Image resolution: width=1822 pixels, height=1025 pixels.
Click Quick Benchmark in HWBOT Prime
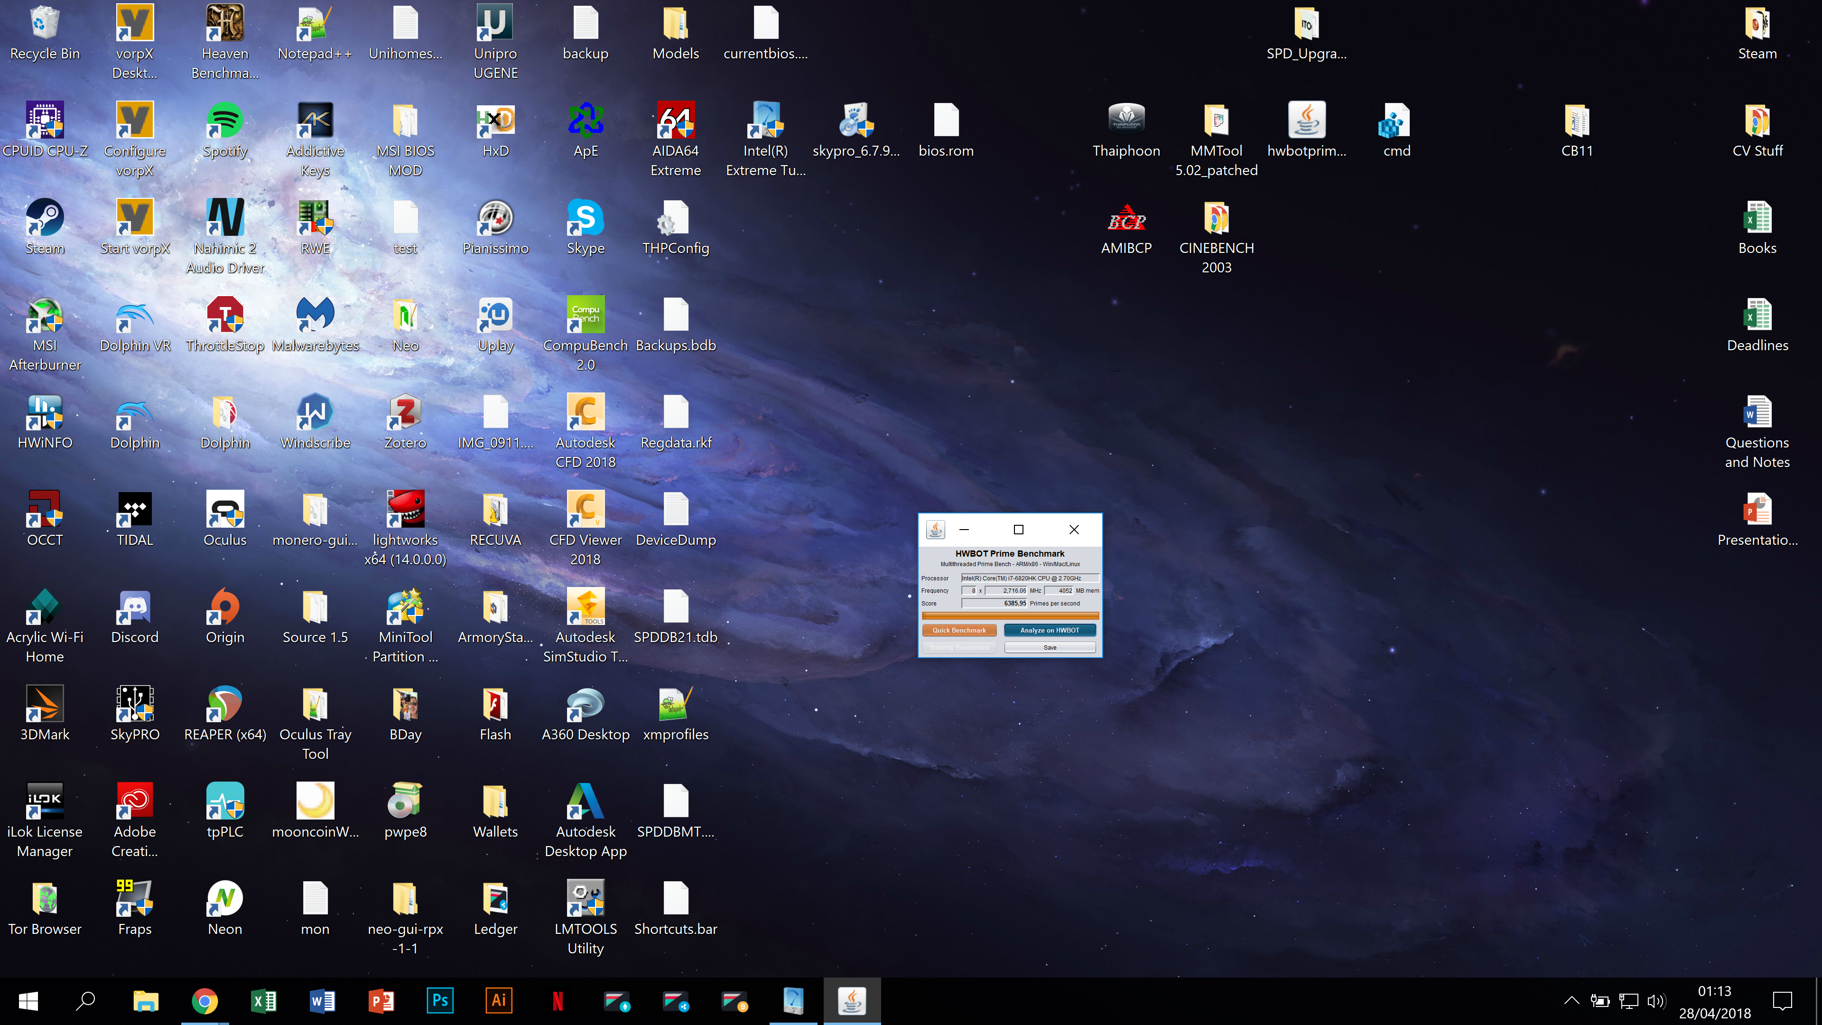958,630
